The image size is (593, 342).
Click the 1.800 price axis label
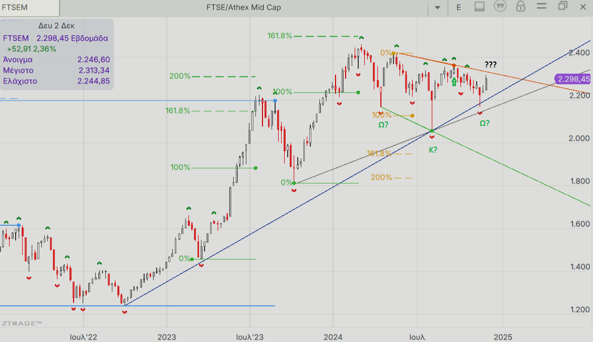tap(580, 181)
